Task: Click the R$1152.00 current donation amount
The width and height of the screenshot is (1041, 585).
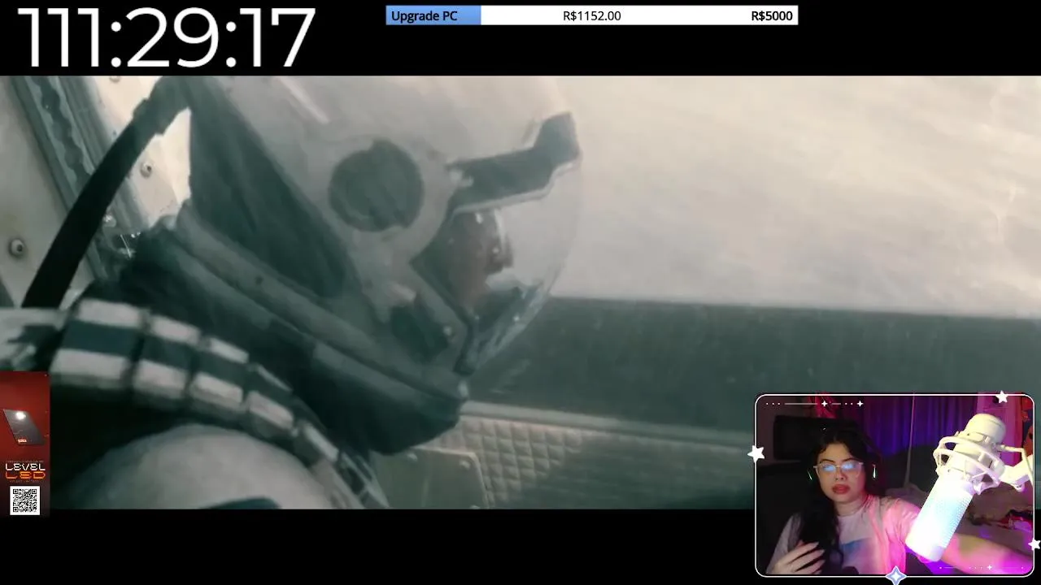Action: click(591, 15)
